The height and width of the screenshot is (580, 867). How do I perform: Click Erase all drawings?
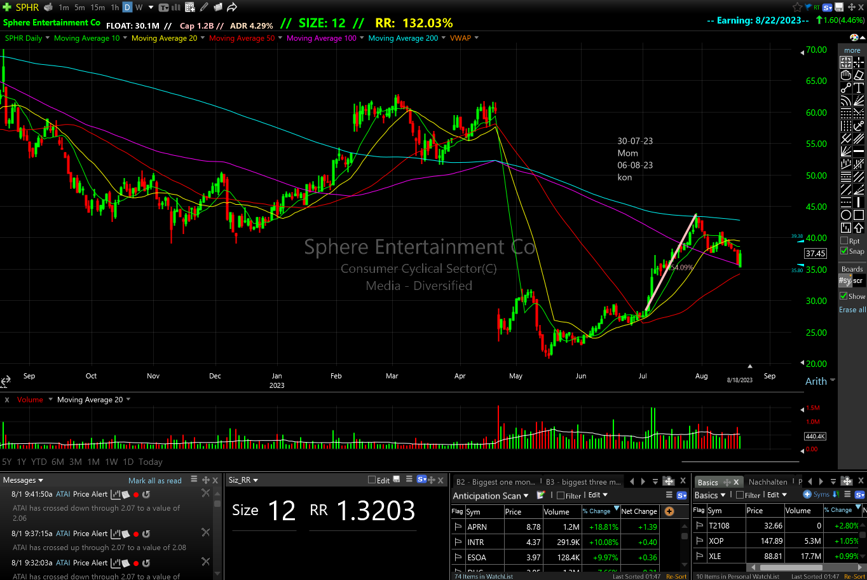(x=852, y=310)
